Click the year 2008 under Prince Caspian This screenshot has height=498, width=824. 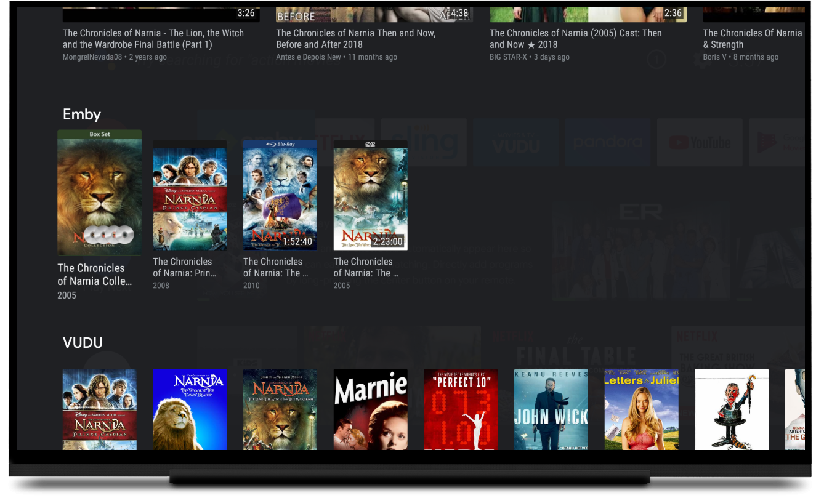point(161,286)
